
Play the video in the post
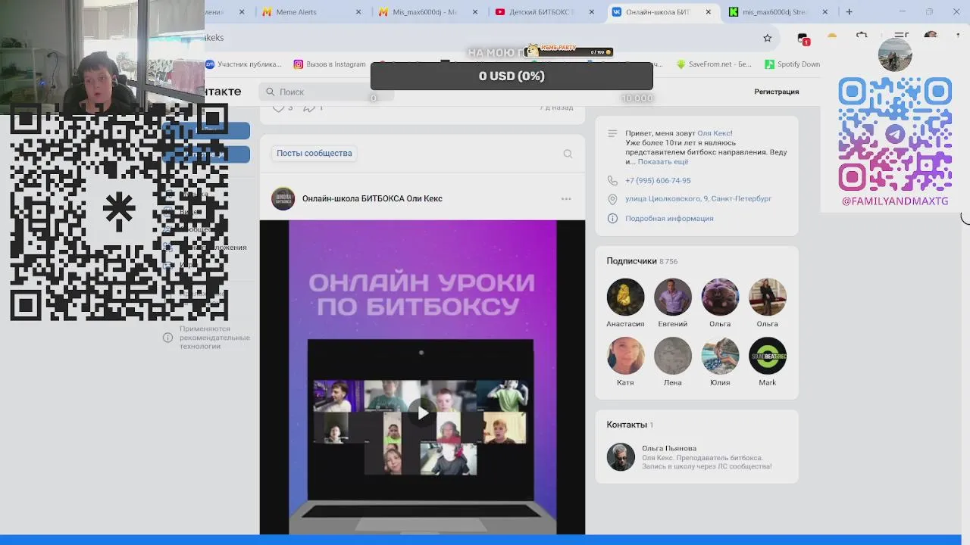point(421,413)
